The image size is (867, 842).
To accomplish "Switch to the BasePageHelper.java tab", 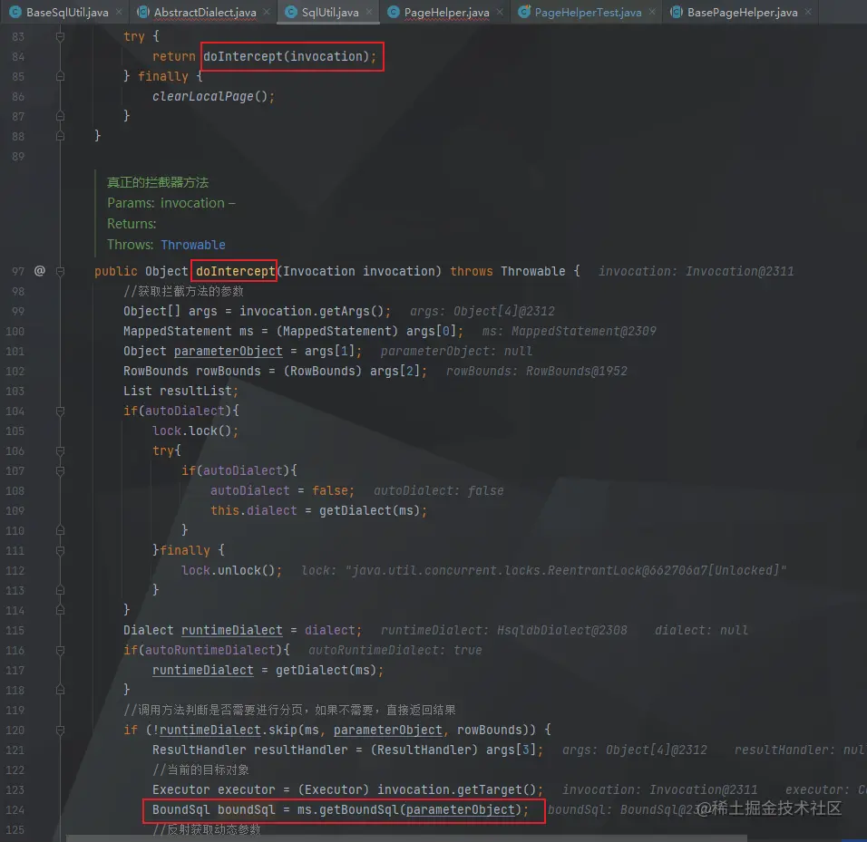I will click(x=742, y=12).
